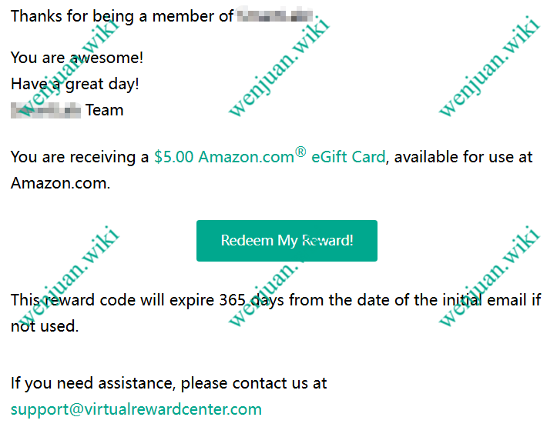Click the blurred name after 'member of'
Screen dimensions: 547x427
tap(275, 15)
